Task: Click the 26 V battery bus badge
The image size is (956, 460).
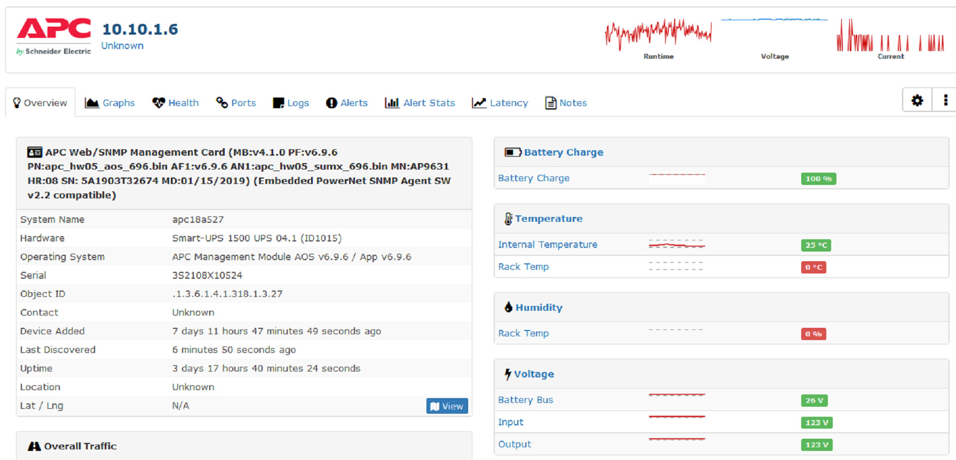Action: point(815,400)
